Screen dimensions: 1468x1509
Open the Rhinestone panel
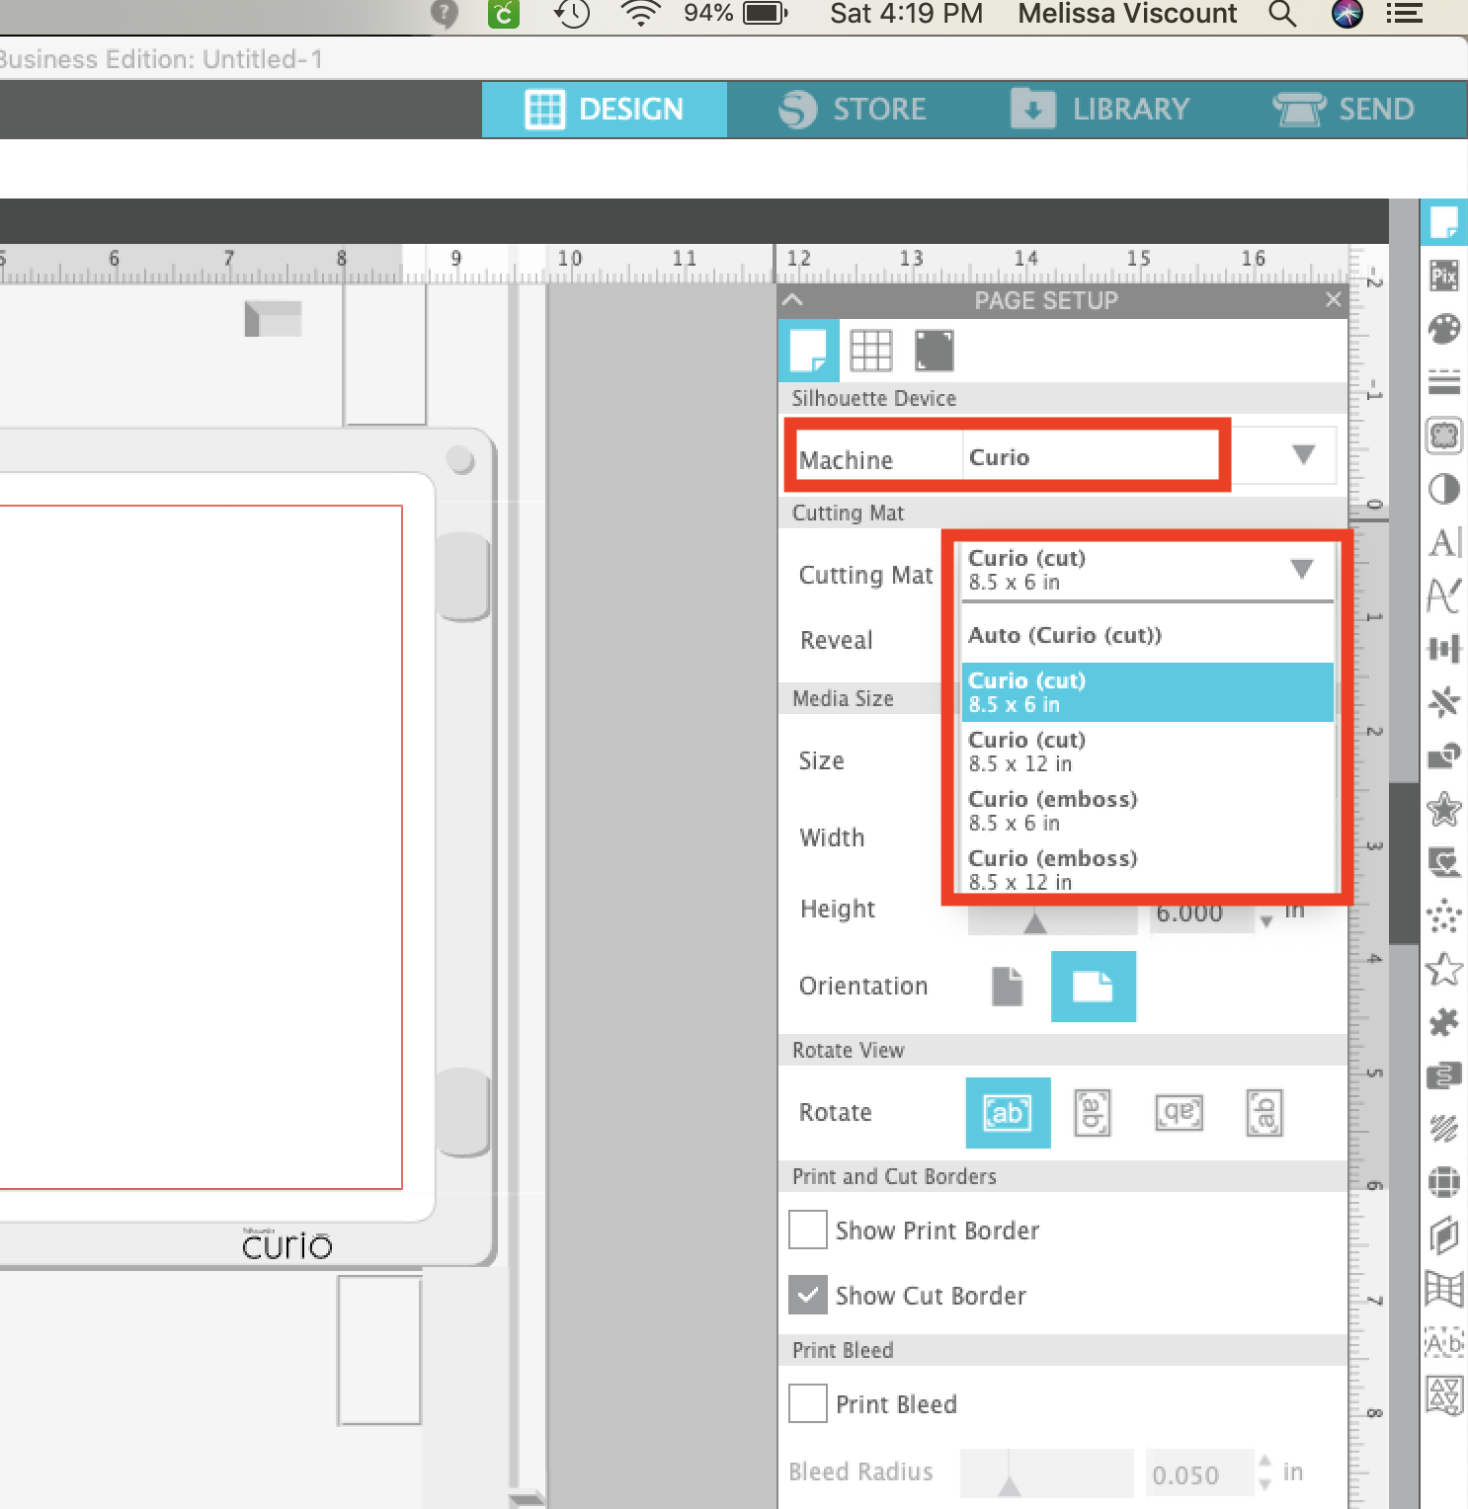click(x=1443, y=915)
